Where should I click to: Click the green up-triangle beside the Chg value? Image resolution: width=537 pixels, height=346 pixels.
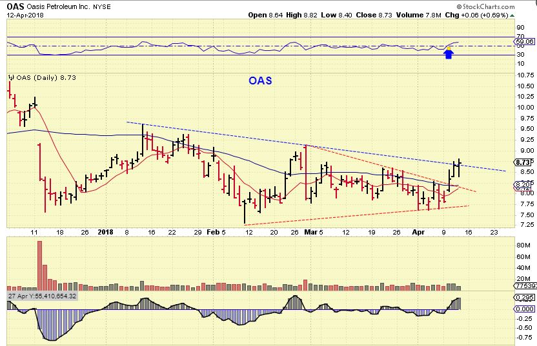pyautogui.click(x=512, y=15)
